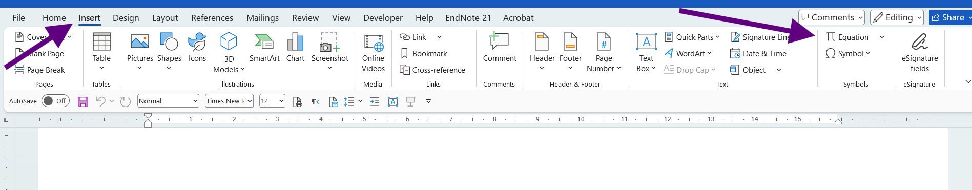This screenshot has height=190, width=972.
Task: Click the tab selector at ruler corner
Action: pyautogui.click(x=6, y=120)
